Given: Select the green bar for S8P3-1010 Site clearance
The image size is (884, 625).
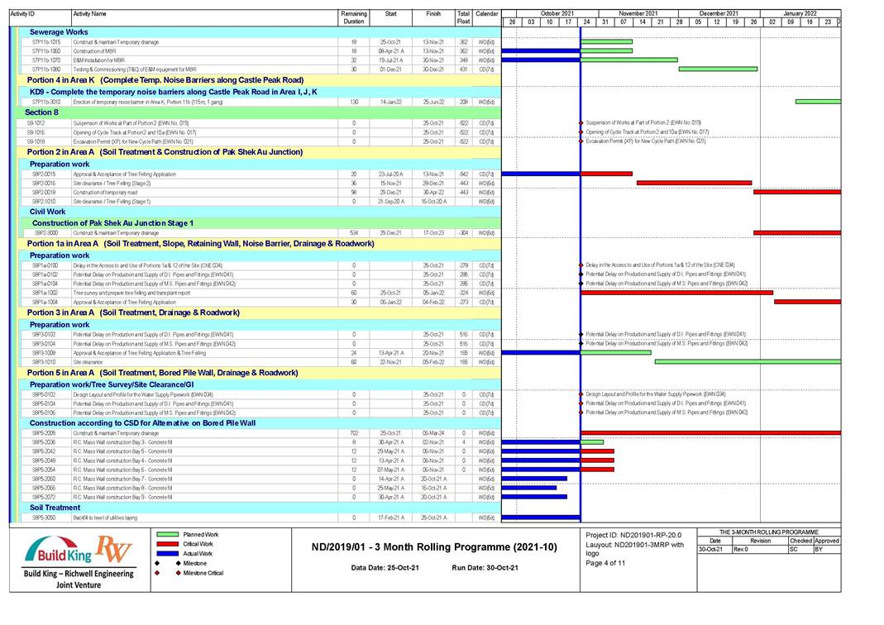Looking at the screenshot, I should point(748,362).
